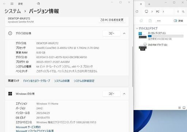This screenshot has width=187, height=132.
Task: Select processor value Intel Core i3-4005U
Action: coord(68,48)
